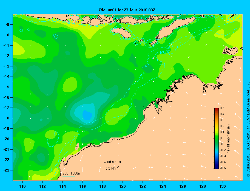Click the "114" longitude axis label
Image resolution: width=250 pixels, height=191 pixels.
pos(63,186)
